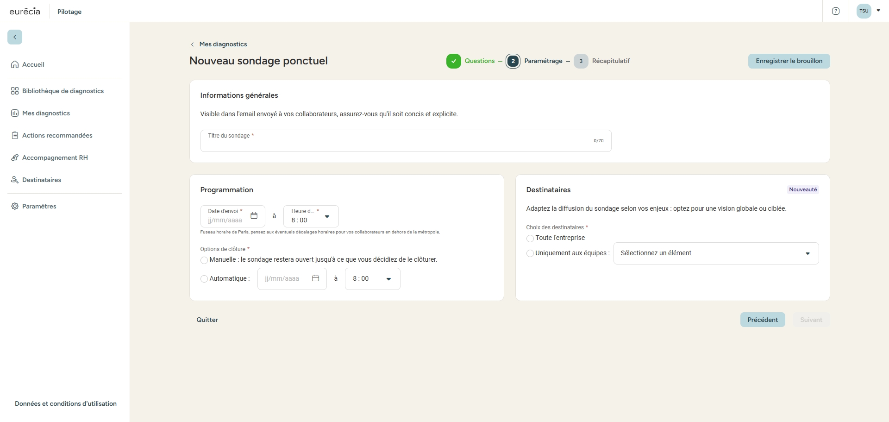The width and height of the screenshot is (889, 422).
Task: Open calendar picker for Date d'envoi
Action: coord(254,216)
